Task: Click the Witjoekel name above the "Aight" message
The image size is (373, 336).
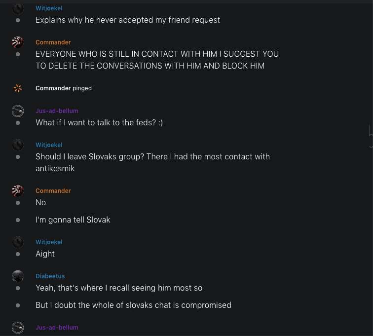Action: (x=49, y=242)
